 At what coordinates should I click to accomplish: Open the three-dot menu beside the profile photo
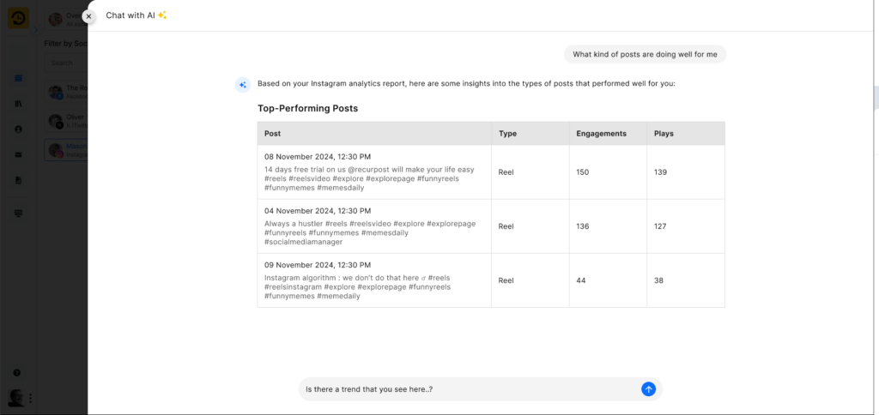pyautogui.click(x=30, y=398)
